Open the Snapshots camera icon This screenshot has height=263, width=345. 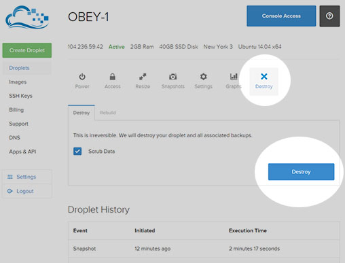coord(173,77)
